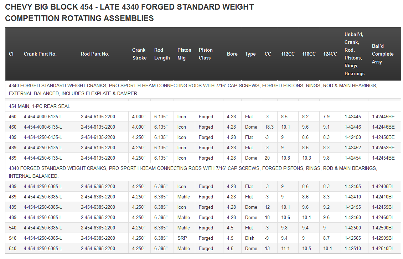Open balanced assembly 1-42405BI

(x=382, y=187)
